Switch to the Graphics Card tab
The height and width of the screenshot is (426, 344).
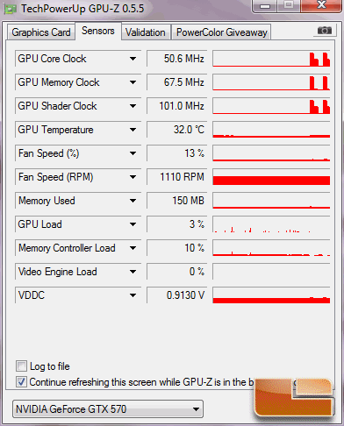pos(41,32)
